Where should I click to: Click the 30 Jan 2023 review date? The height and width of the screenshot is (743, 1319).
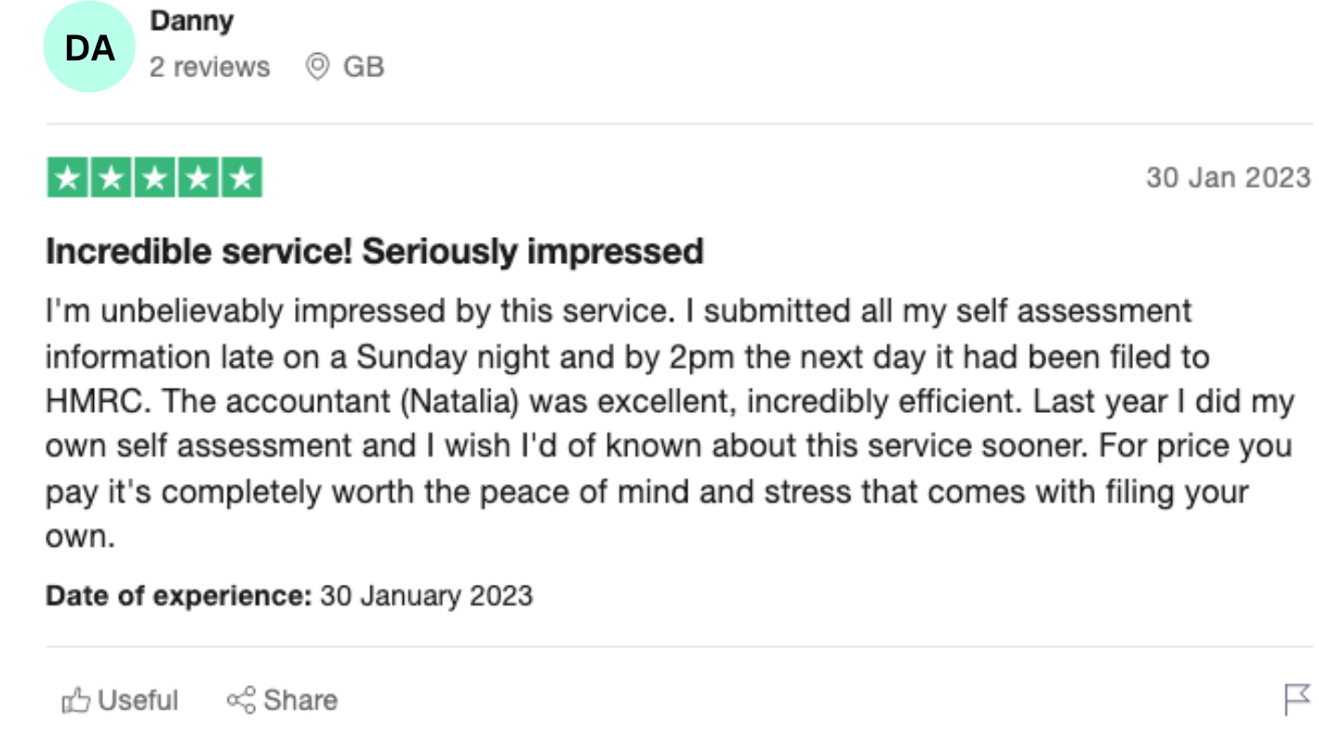[x=1228, y=178]
